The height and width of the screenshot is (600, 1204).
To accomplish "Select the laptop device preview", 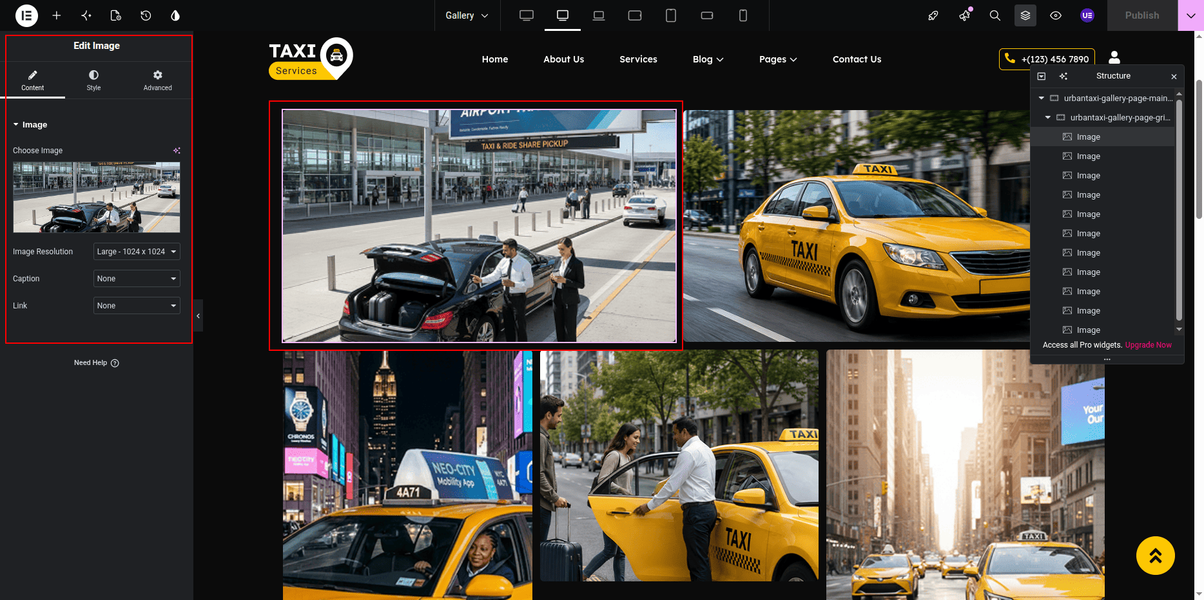I will pos(599,15).
